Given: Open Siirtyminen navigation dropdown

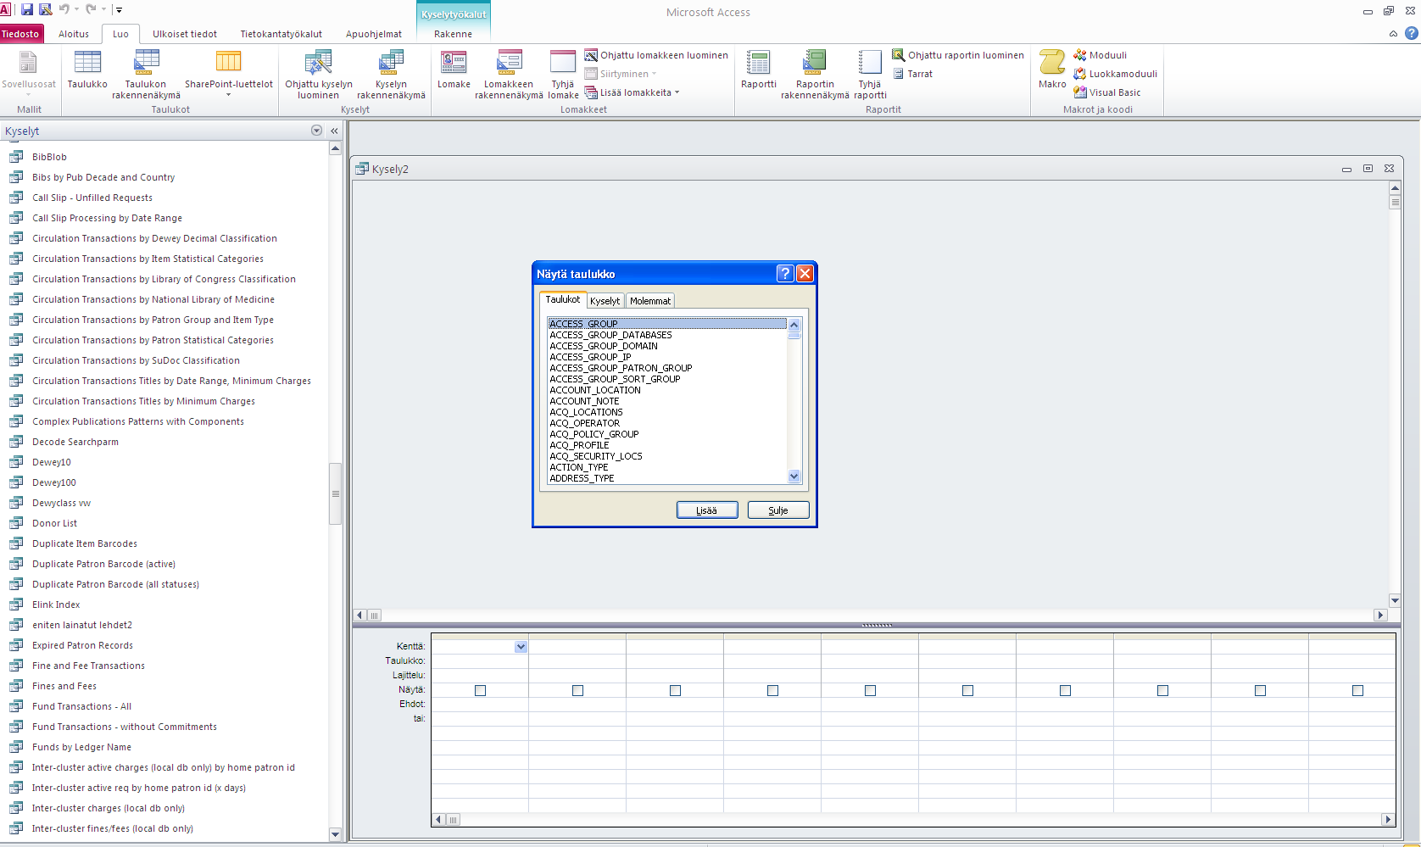Looking at the screenshot, I should point(621,74).
